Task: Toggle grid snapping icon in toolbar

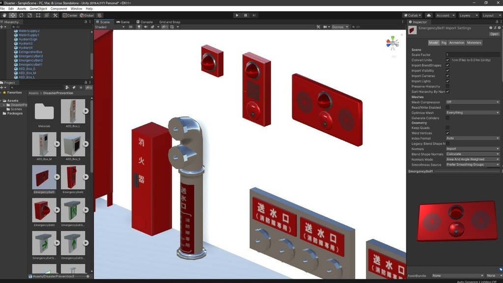Action: (99, 15)
